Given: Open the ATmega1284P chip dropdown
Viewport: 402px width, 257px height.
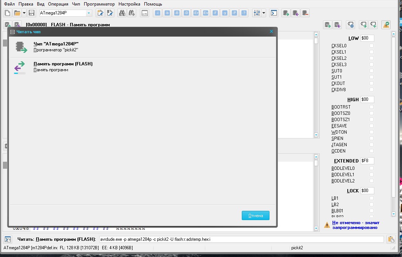Looking at the screenshot, I should [x=89, y=13].
